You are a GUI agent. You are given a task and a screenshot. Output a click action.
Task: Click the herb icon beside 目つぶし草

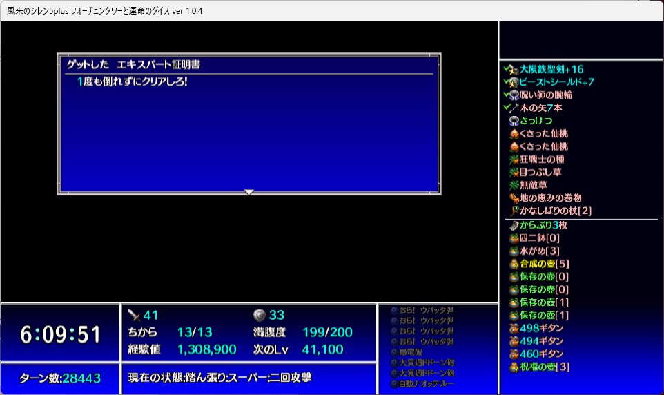pos(514,173)
